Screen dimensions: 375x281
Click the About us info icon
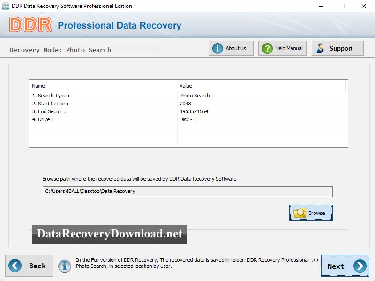[219, 48]
